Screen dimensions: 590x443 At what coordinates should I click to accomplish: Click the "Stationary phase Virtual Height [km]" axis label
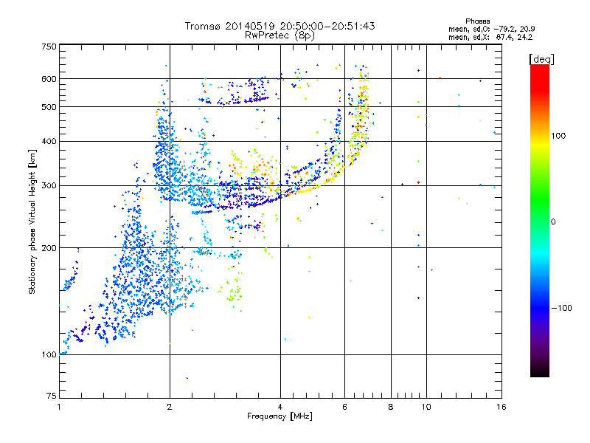coord(32,221)
